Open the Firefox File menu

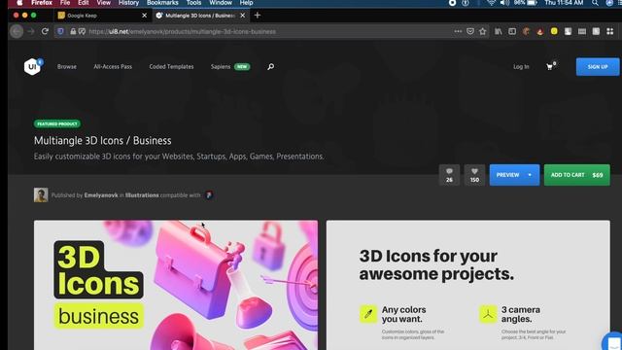point(65,3)
